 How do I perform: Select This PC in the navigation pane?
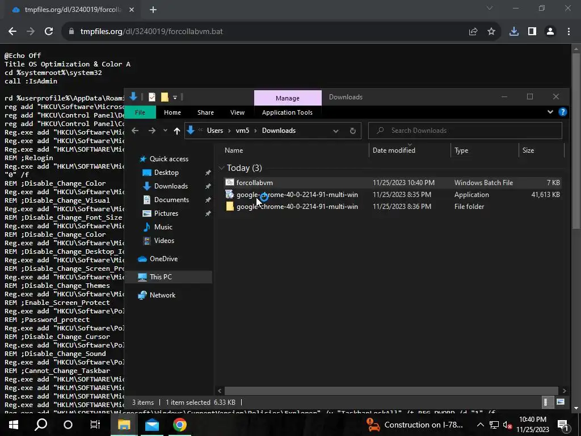pos(169,277)
